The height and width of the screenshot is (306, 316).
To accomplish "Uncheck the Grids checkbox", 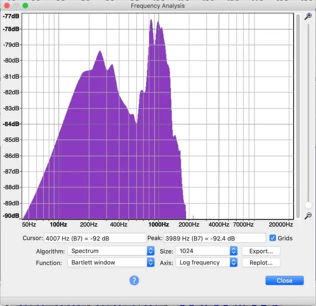I will point(272,238).
